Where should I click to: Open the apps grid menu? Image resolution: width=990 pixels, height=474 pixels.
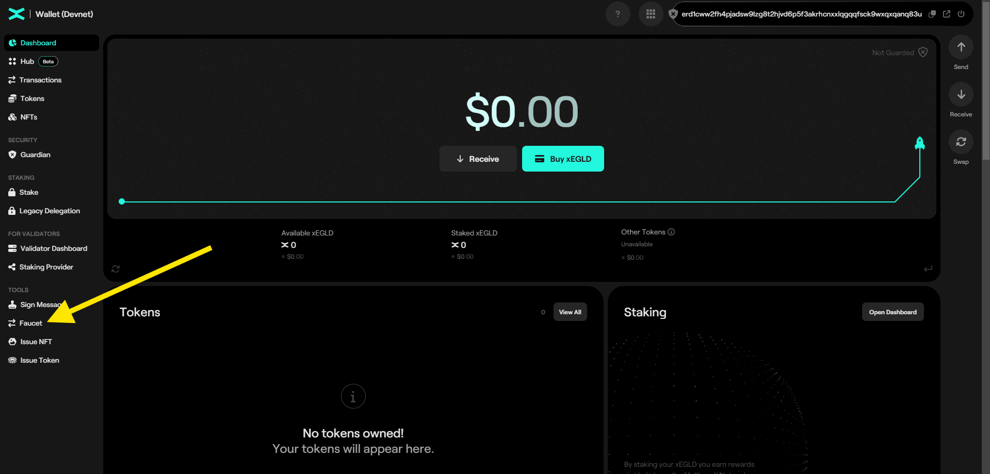[651, 14]
